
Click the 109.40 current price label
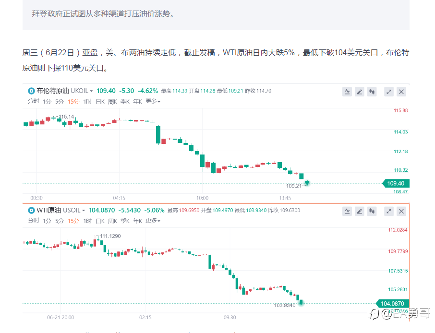point(395,183)
